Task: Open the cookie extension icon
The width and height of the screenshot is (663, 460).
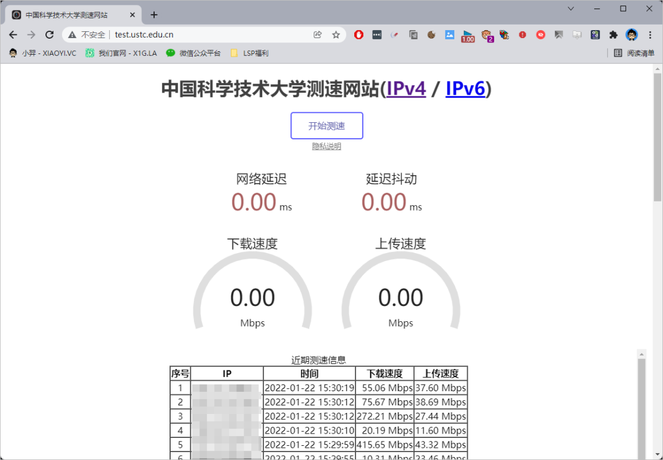Action: point(432,35)
